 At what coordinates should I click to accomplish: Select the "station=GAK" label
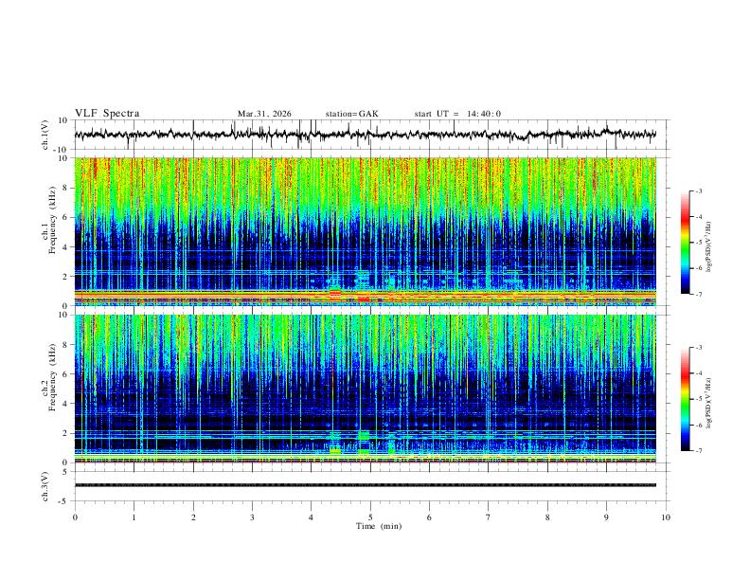351,114
